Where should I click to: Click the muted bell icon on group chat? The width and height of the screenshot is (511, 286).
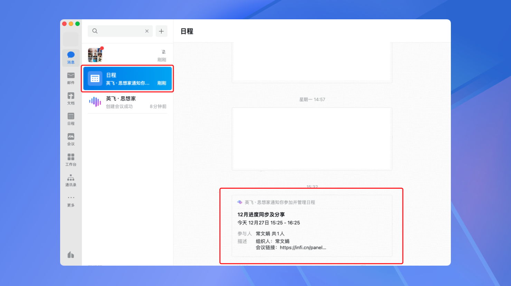click(x=163, y=52)
